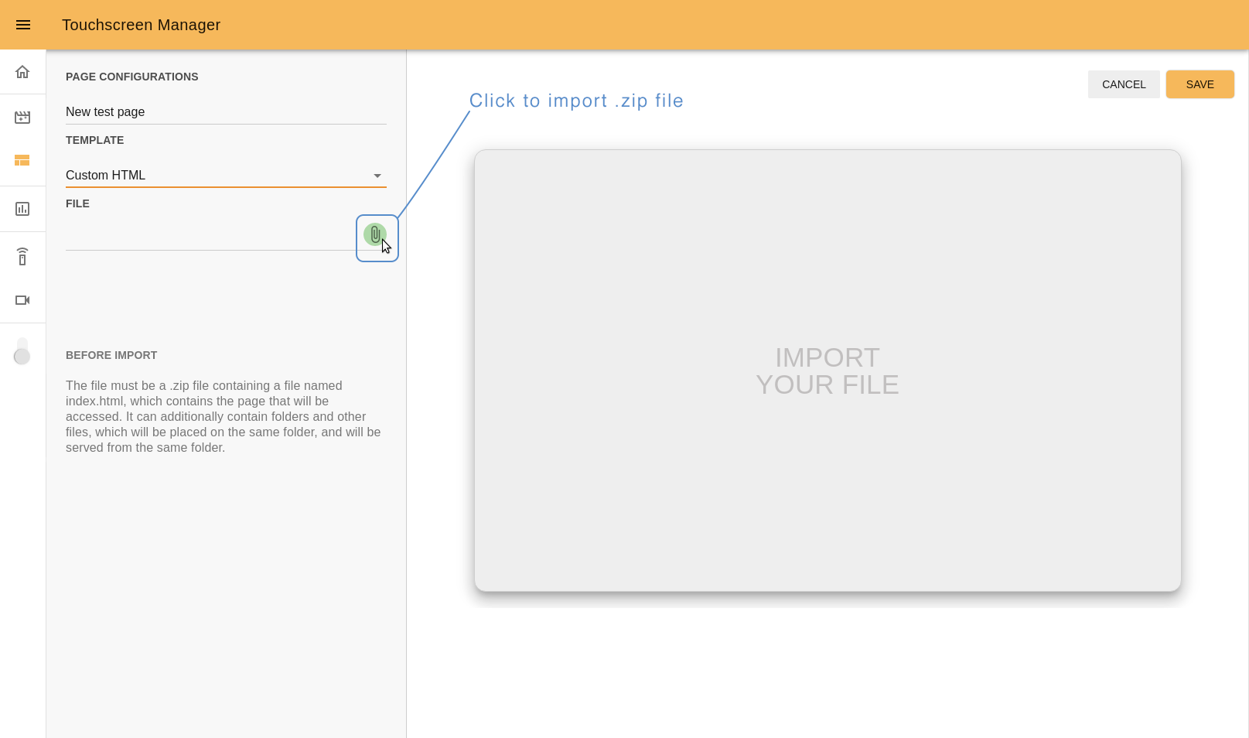Viewport: 1249px width, 738px height.
Task: Edit the page name field 'New test page'
Action: pyautogui.click(x=224, y=112)
